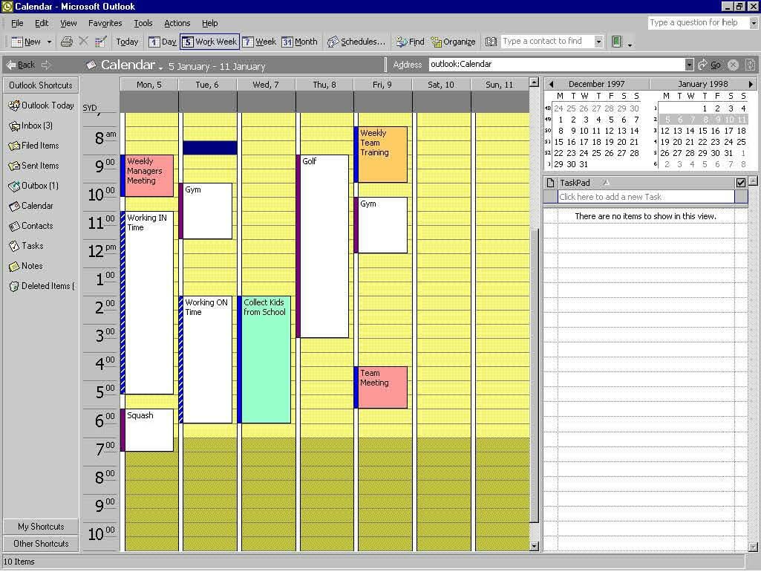Open the dropdown arrow next to New
Viewport: 761px width, 572px height.
point(49,42)
